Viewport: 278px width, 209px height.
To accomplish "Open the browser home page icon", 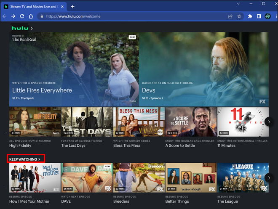I will (31, 16).
